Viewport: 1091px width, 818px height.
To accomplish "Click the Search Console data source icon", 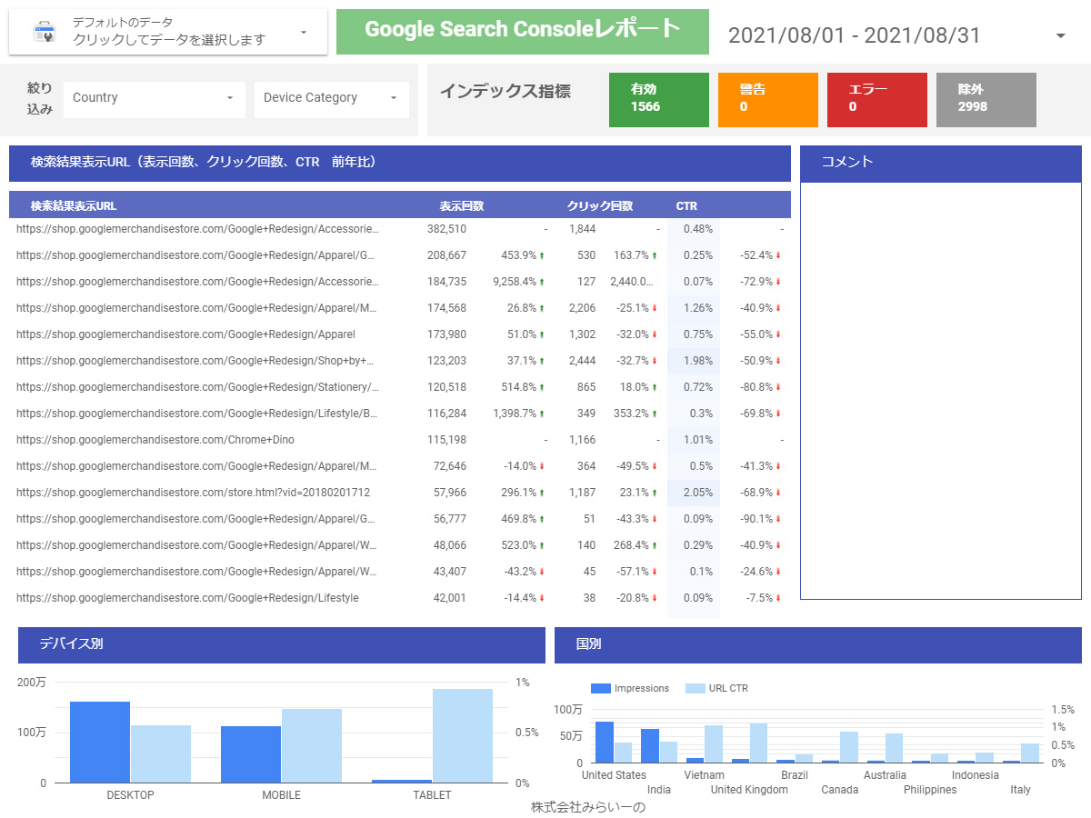I will click(44, 32).
